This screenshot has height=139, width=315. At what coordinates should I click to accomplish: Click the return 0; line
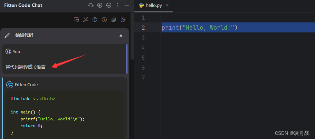31,126
